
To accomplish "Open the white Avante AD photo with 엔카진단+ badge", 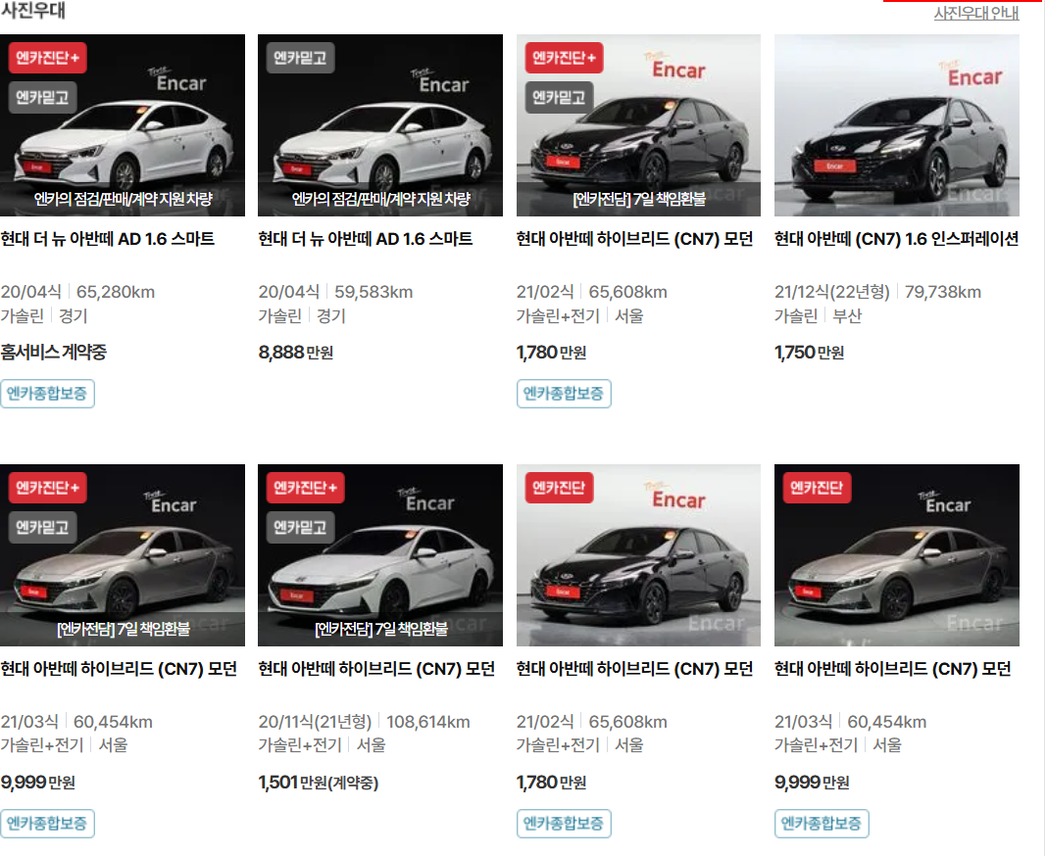I will click(123, 125).
